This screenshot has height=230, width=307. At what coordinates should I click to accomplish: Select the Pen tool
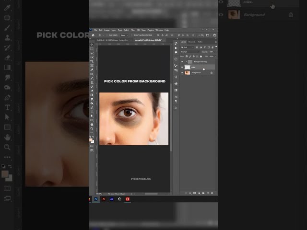pyautogui.click(x=92, y=107)
